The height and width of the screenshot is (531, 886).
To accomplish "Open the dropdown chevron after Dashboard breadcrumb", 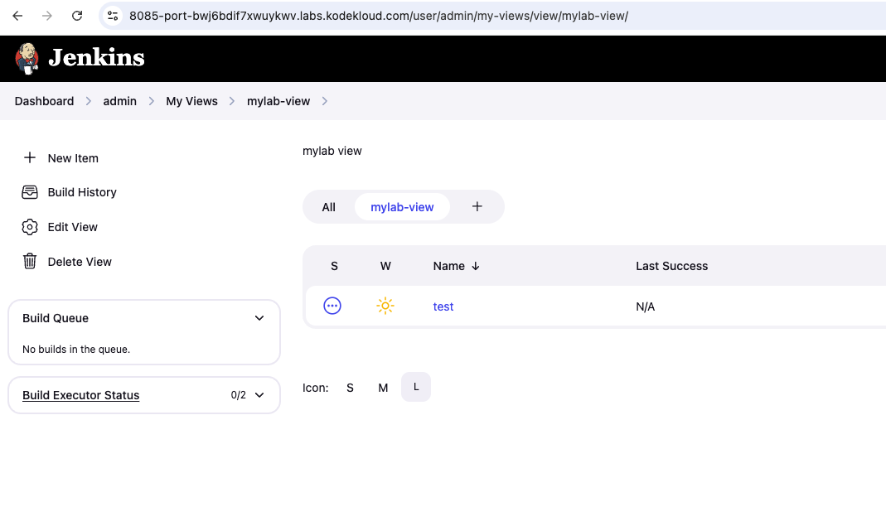I will click(x=88, y=101).
